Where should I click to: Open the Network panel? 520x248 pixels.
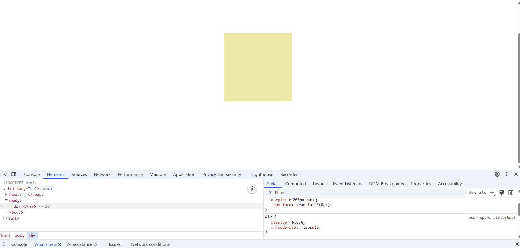coord(102,174)
